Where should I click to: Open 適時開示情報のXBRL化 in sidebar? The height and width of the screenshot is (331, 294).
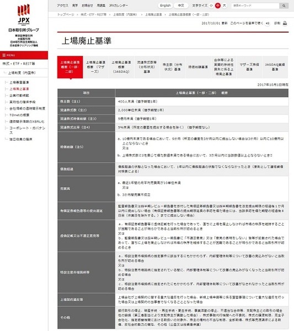coord(27,121)
